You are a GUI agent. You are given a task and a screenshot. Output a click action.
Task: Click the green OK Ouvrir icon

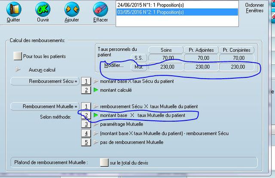pos(43,9)
